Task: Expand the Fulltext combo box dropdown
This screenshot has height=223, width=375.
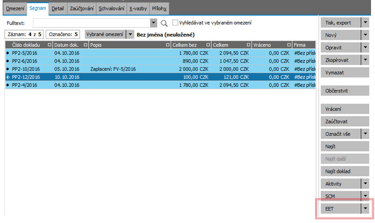Action: point(154,23)
